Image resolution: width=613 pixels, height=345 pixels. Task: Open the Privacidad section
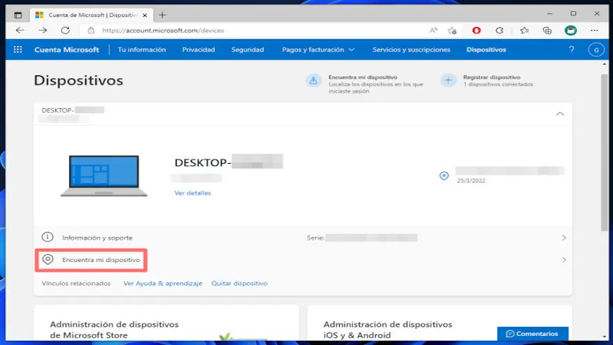coord(199,49)
